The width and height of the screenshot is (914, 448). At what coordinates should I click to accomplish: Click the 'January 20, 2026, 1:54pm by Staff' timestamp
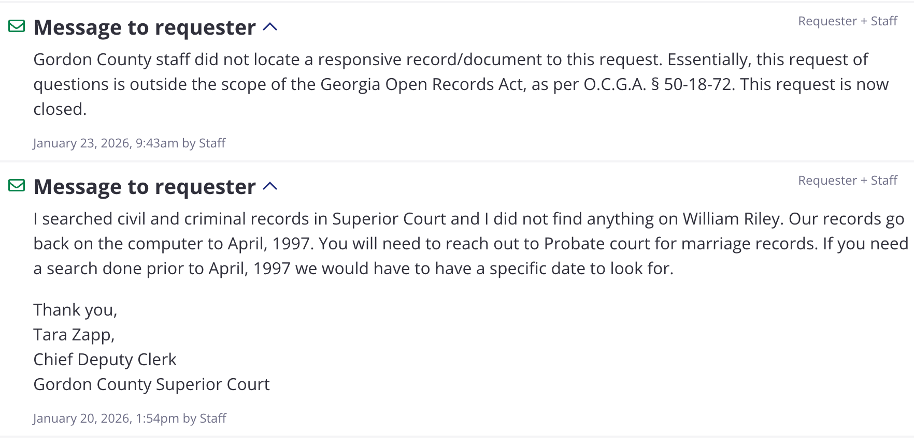[x=130, y=419]
